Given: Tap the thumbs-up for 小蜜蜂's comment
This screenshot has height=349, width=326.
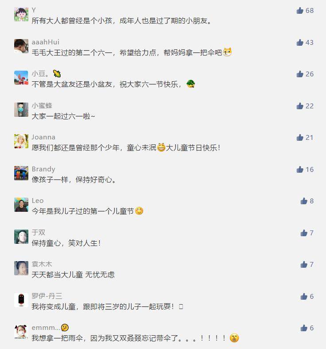Looking at the screenshot, I should click(x=300, y=106).
